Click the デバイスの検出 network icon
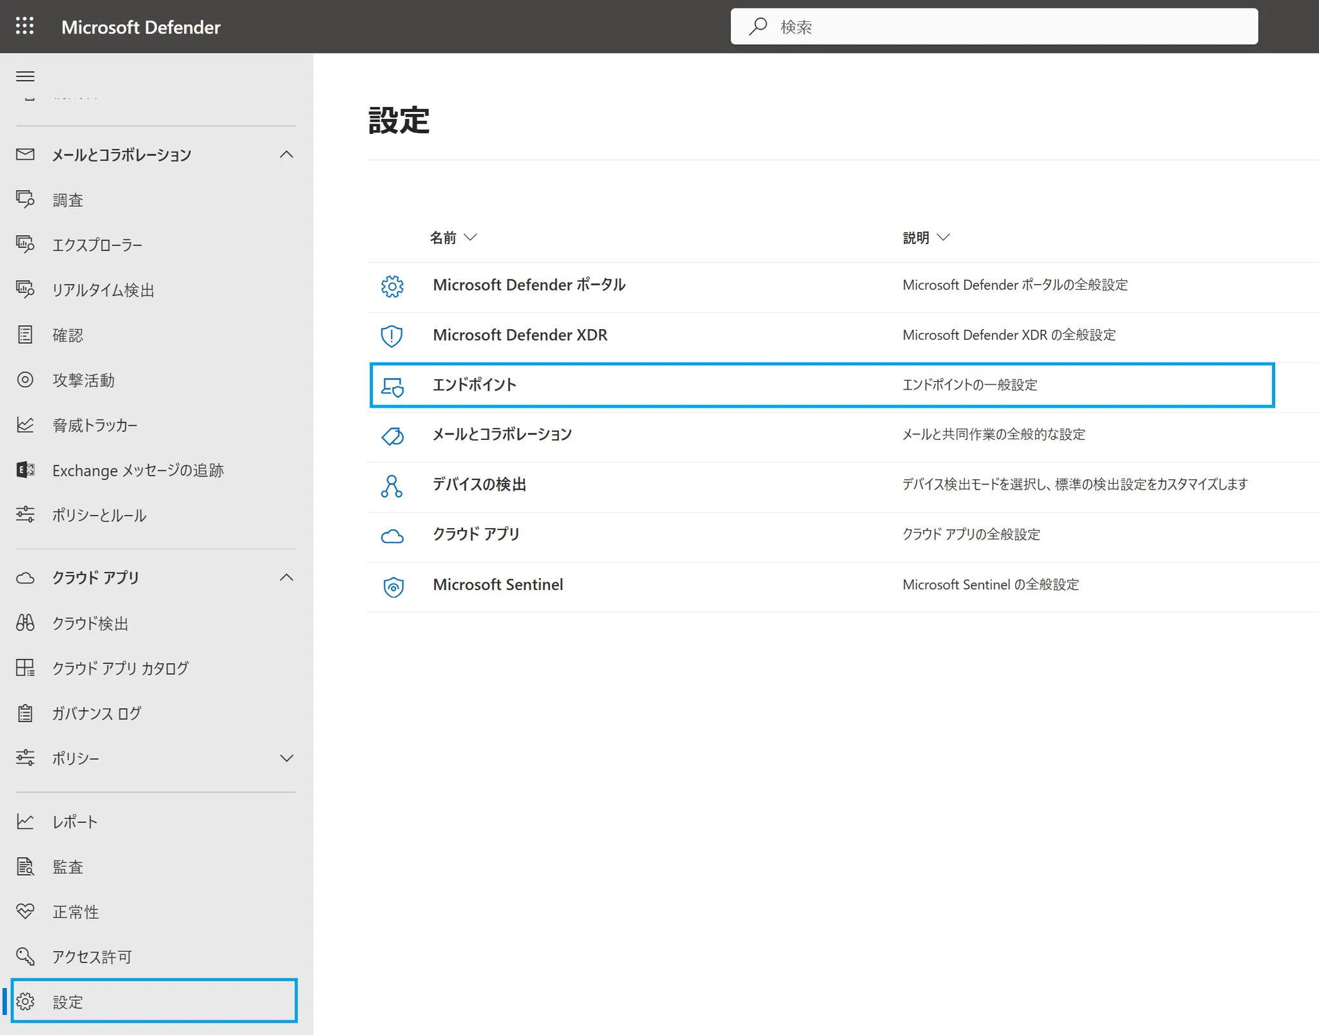Viewport: 1319px width, 1035px height. tap(392, 486)
